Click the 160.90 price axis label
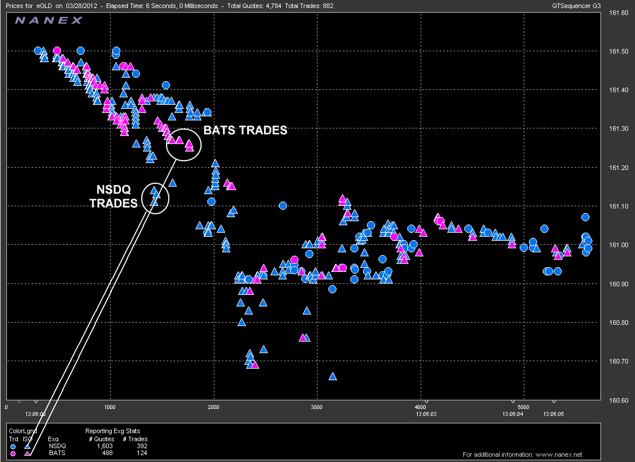Image resolution: width=635 pixels, height=462 pixels. 618,284
